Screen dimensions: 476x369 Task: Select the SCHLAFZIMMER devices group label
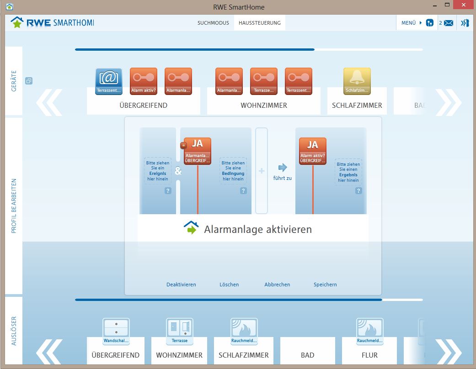point(357,105)
